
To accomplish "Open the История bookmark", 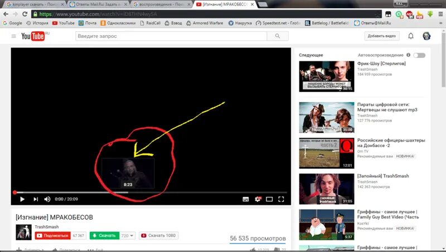I will coord(37,23).
